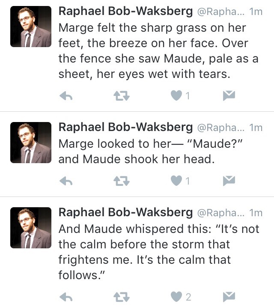
Task: Like the 'Maude shook her head' tweet
Action: point(176,182)
